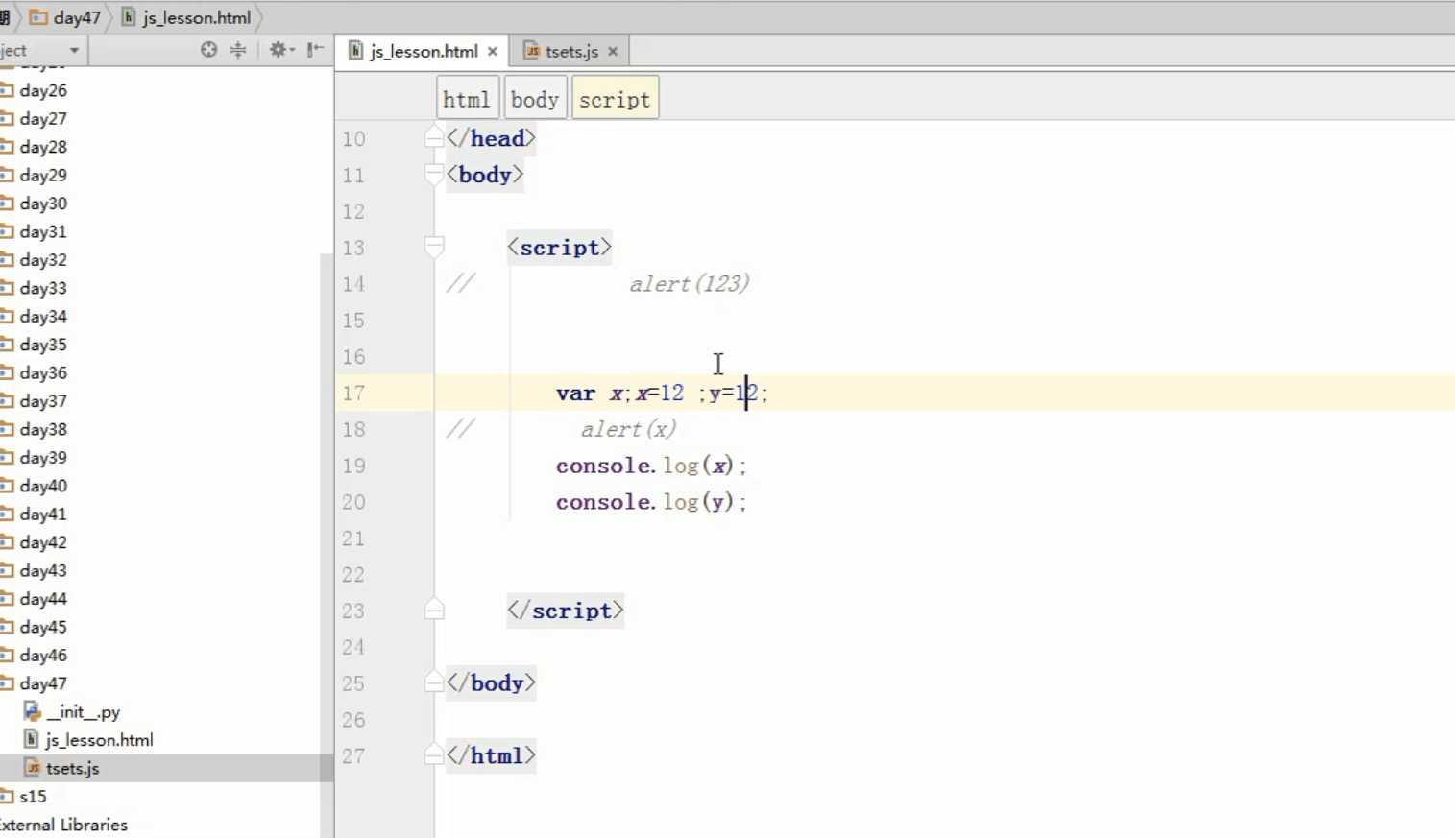This screenshot has width=1455, height=838.
Task: Select the script breadcrumb
Action: point(615,99)
